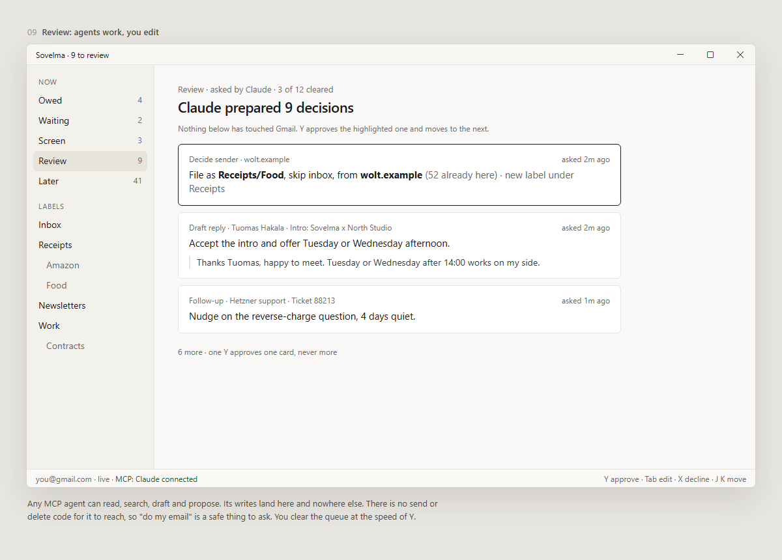Click the Later count '41'
782x560 pixels.
(x=138, y=181)
